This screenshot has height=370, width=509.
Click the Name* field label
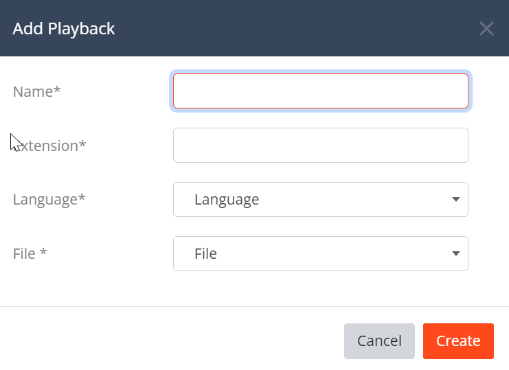click(36, 91)
